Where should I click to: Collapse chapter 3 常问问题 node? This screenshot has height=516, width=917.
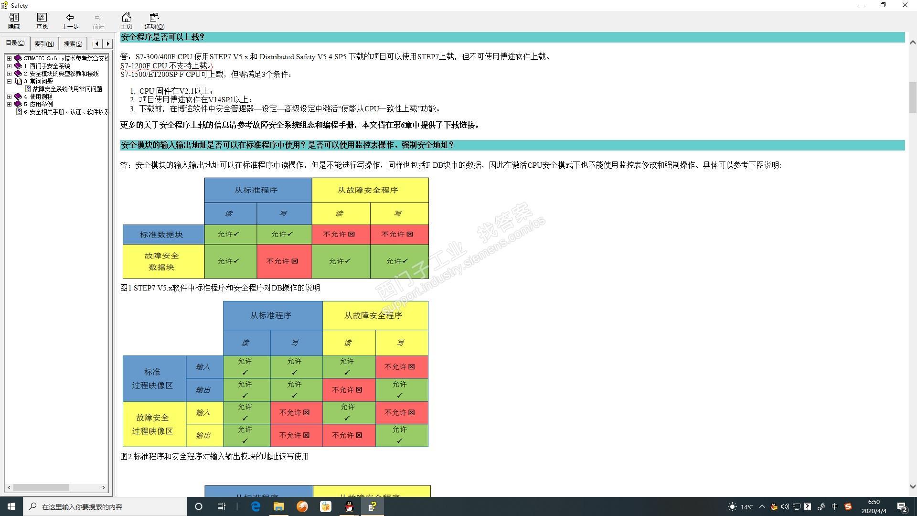click(9, 81)
